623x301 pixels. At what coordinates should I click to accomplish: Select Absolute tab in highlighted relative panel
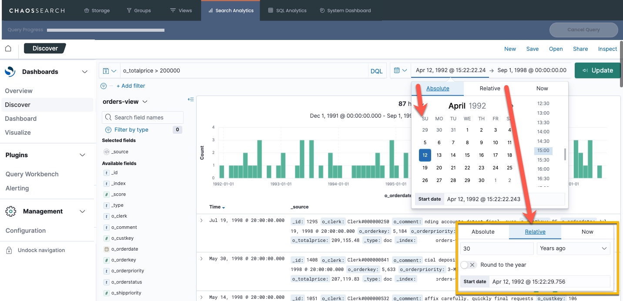(x=483, y=232)
